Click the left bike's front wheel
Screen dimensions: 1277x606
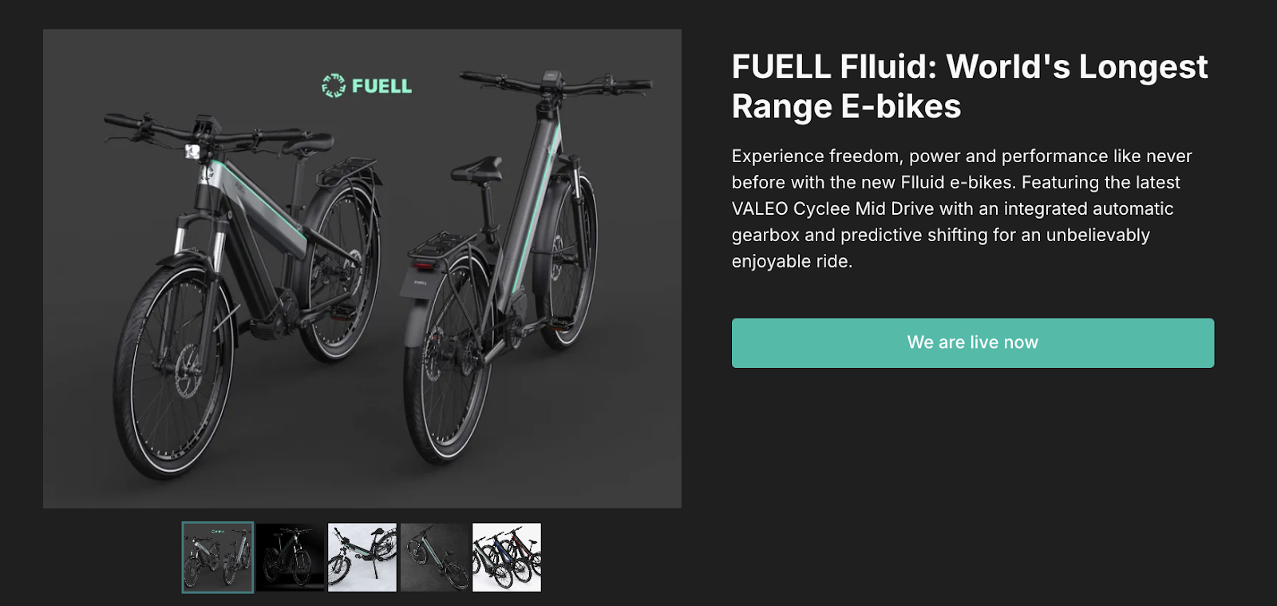pyautogui.click(x=174, y=371)
